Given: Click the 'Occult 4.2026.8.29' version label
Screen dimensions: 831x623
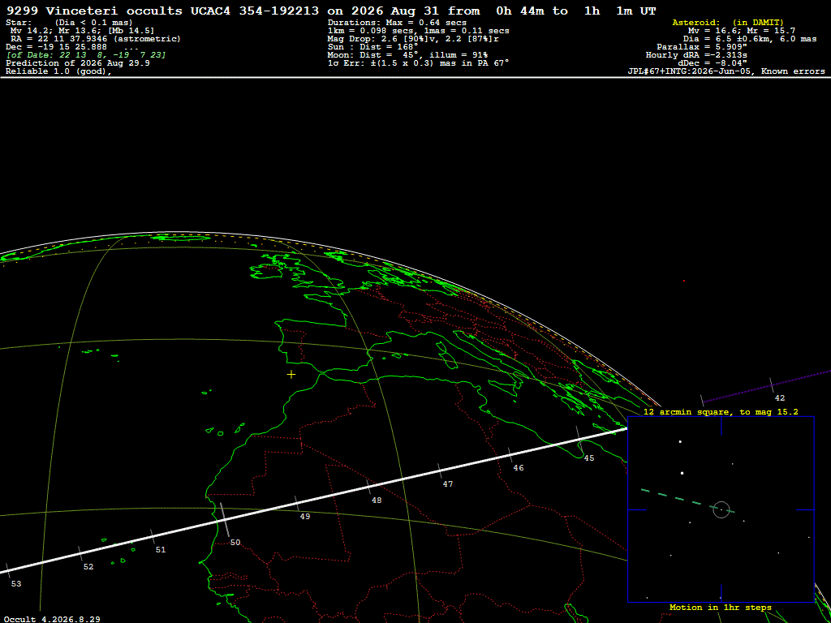Looking at the screenshot, I should coord(53,619).
